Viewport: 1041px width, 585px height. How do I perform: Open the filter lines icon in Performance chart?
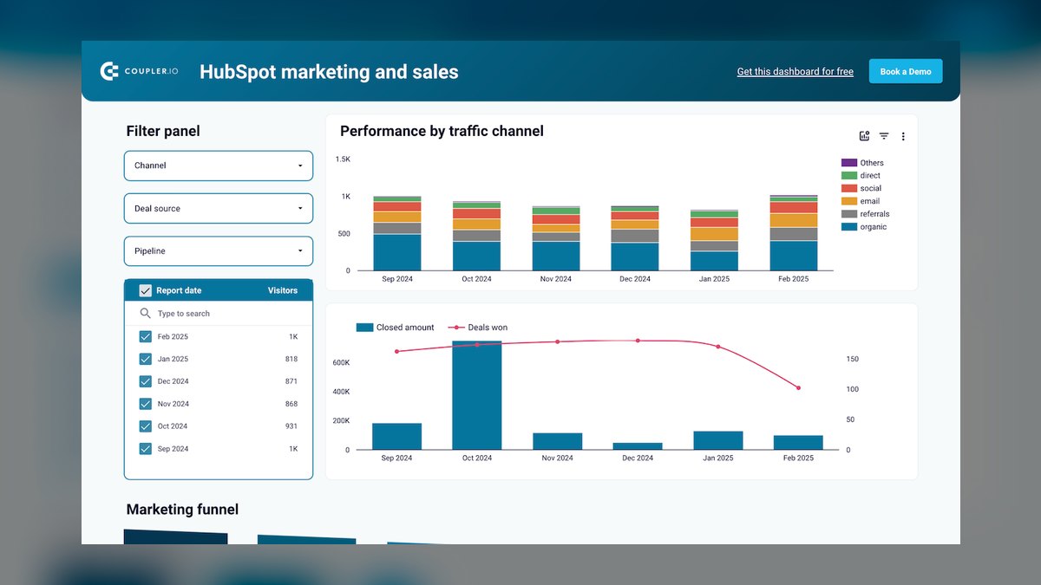[884, 136]
